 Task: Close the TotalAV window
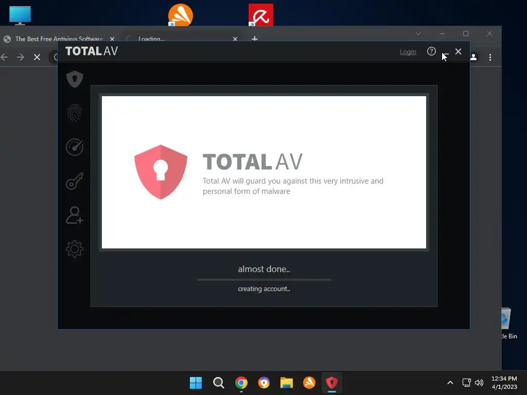(458, 51)
